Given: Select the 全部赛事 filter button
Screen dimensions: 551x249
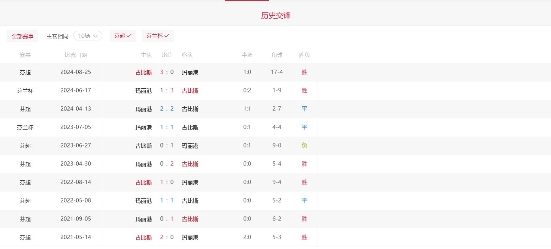Looking at the screenshot, I should click(x=22, y=36).
